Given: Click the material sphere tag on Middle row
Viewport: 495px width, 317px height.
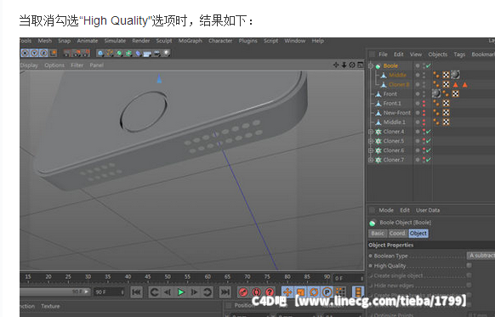Looking at the screenshot, I should pos(455,75).
